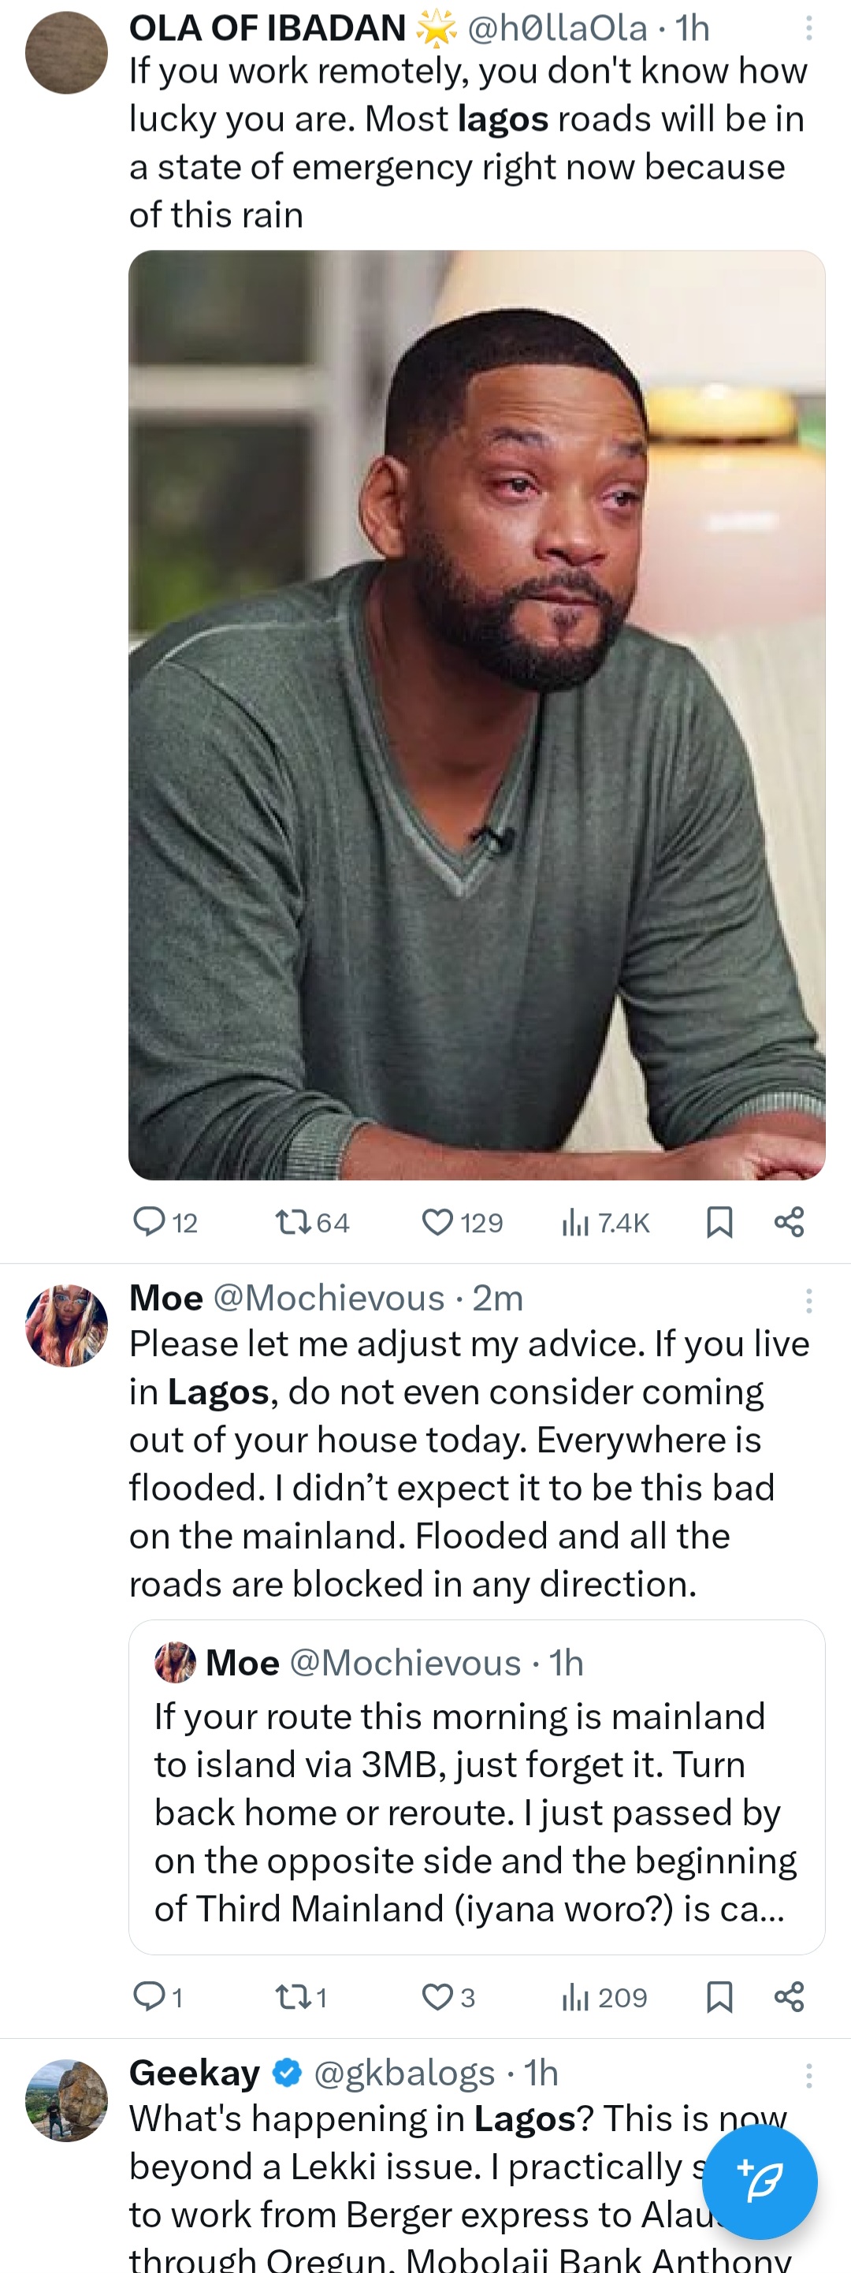The height and width of the screenshot is (2273, 851).
Task: Open more options on Geekay's tweet
Action: 808,2075
